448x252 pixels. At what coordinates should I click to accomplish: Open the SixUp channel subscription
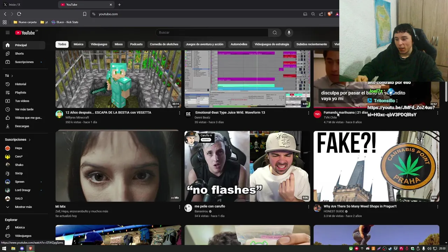pyautogui.click(x=24, y=173)
